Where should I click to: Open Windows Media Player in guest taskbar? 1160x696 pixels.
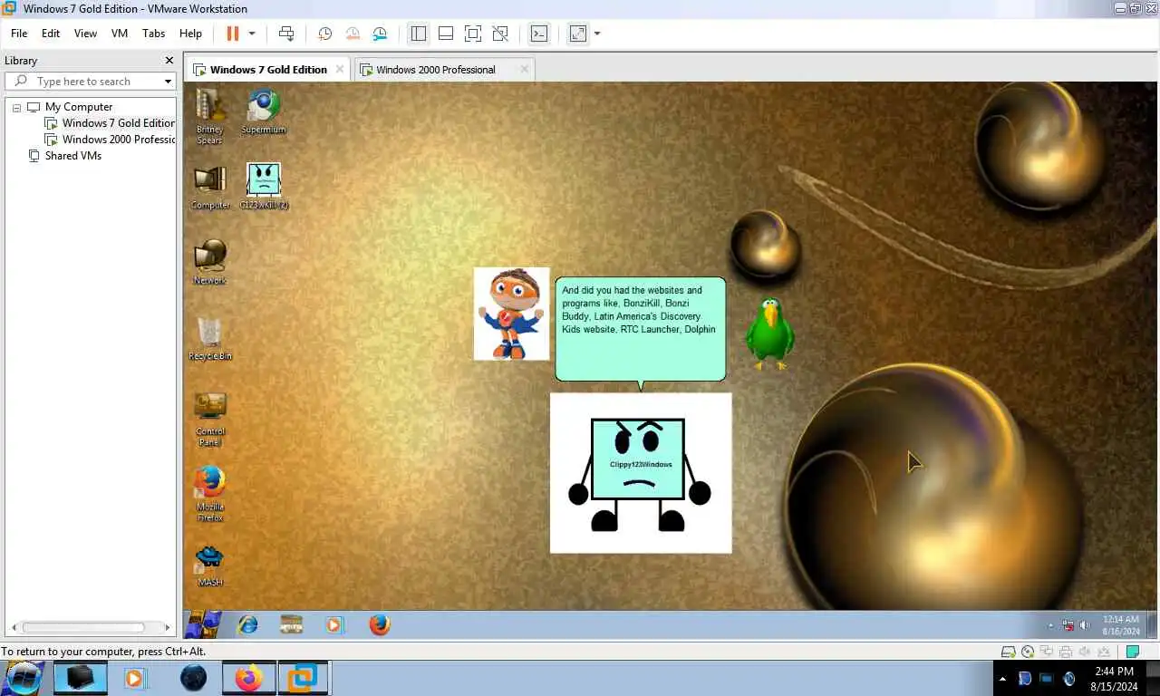tap(334, 624)
